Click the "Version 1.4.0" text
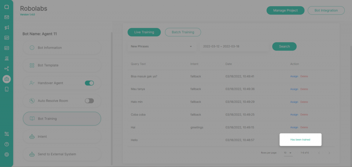The width and height of the screenshot is (352, 167). click(27, 14)
